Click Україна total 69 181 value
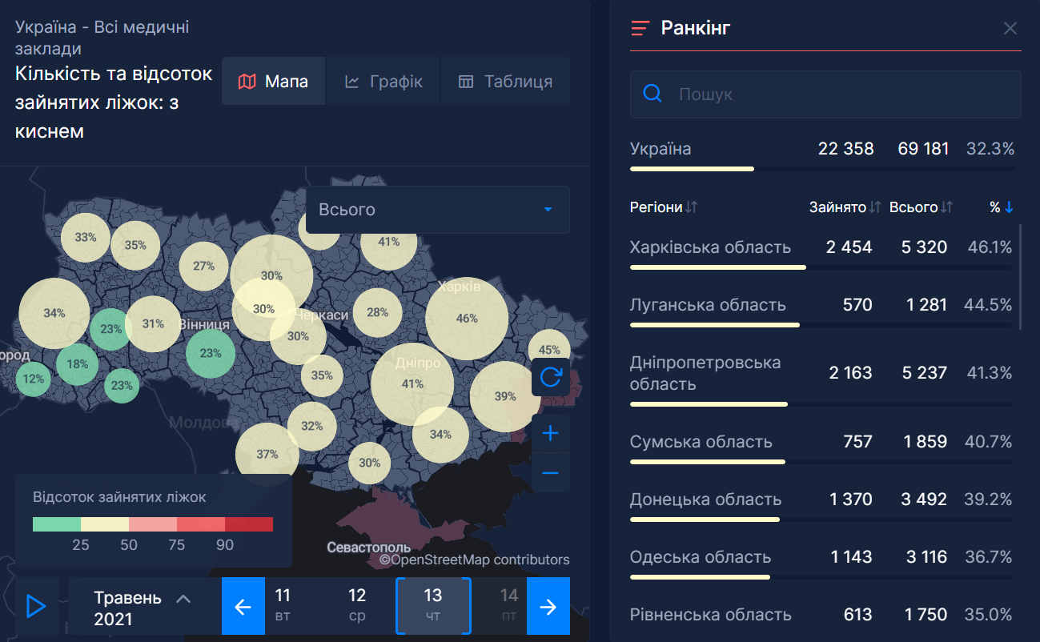This screenshot has width=1040, height=642. (924, 149)
